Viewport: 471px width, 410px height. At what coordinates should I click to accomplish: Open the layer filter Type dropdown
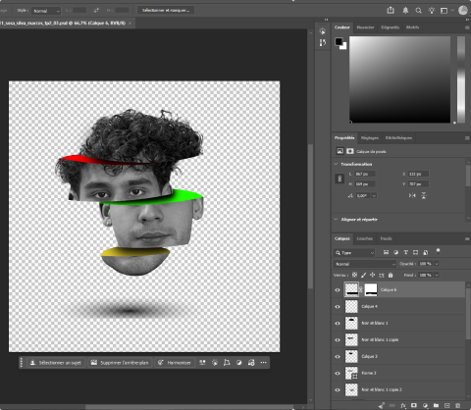pos(354,253)
